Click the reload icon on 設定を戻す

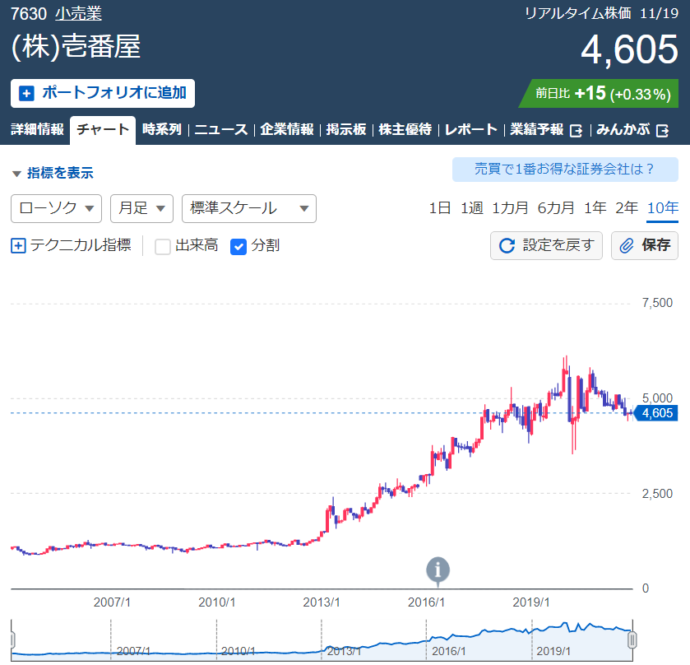click(x=507, y=245)
